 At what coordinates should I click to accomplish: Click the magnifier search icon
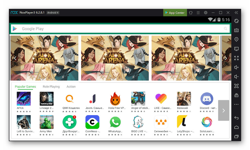(226, 29)
